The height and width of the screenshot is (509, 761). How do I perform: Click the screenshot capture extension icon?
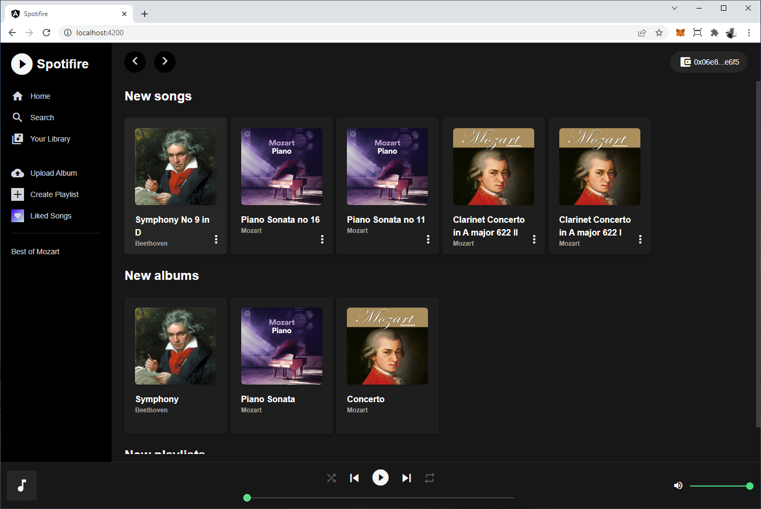697,33
